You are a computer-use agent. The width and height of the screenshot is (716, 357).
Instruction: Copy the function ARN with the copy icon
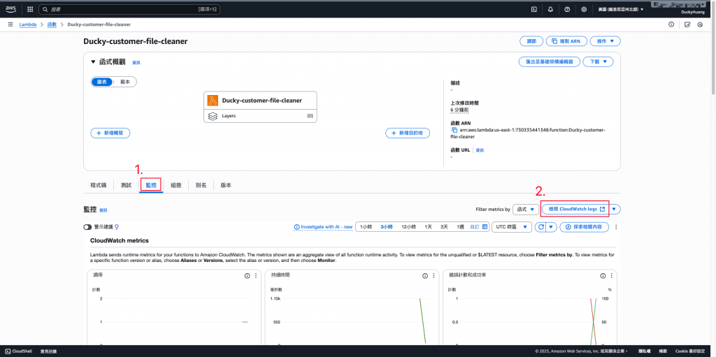[x=454, y=130]
